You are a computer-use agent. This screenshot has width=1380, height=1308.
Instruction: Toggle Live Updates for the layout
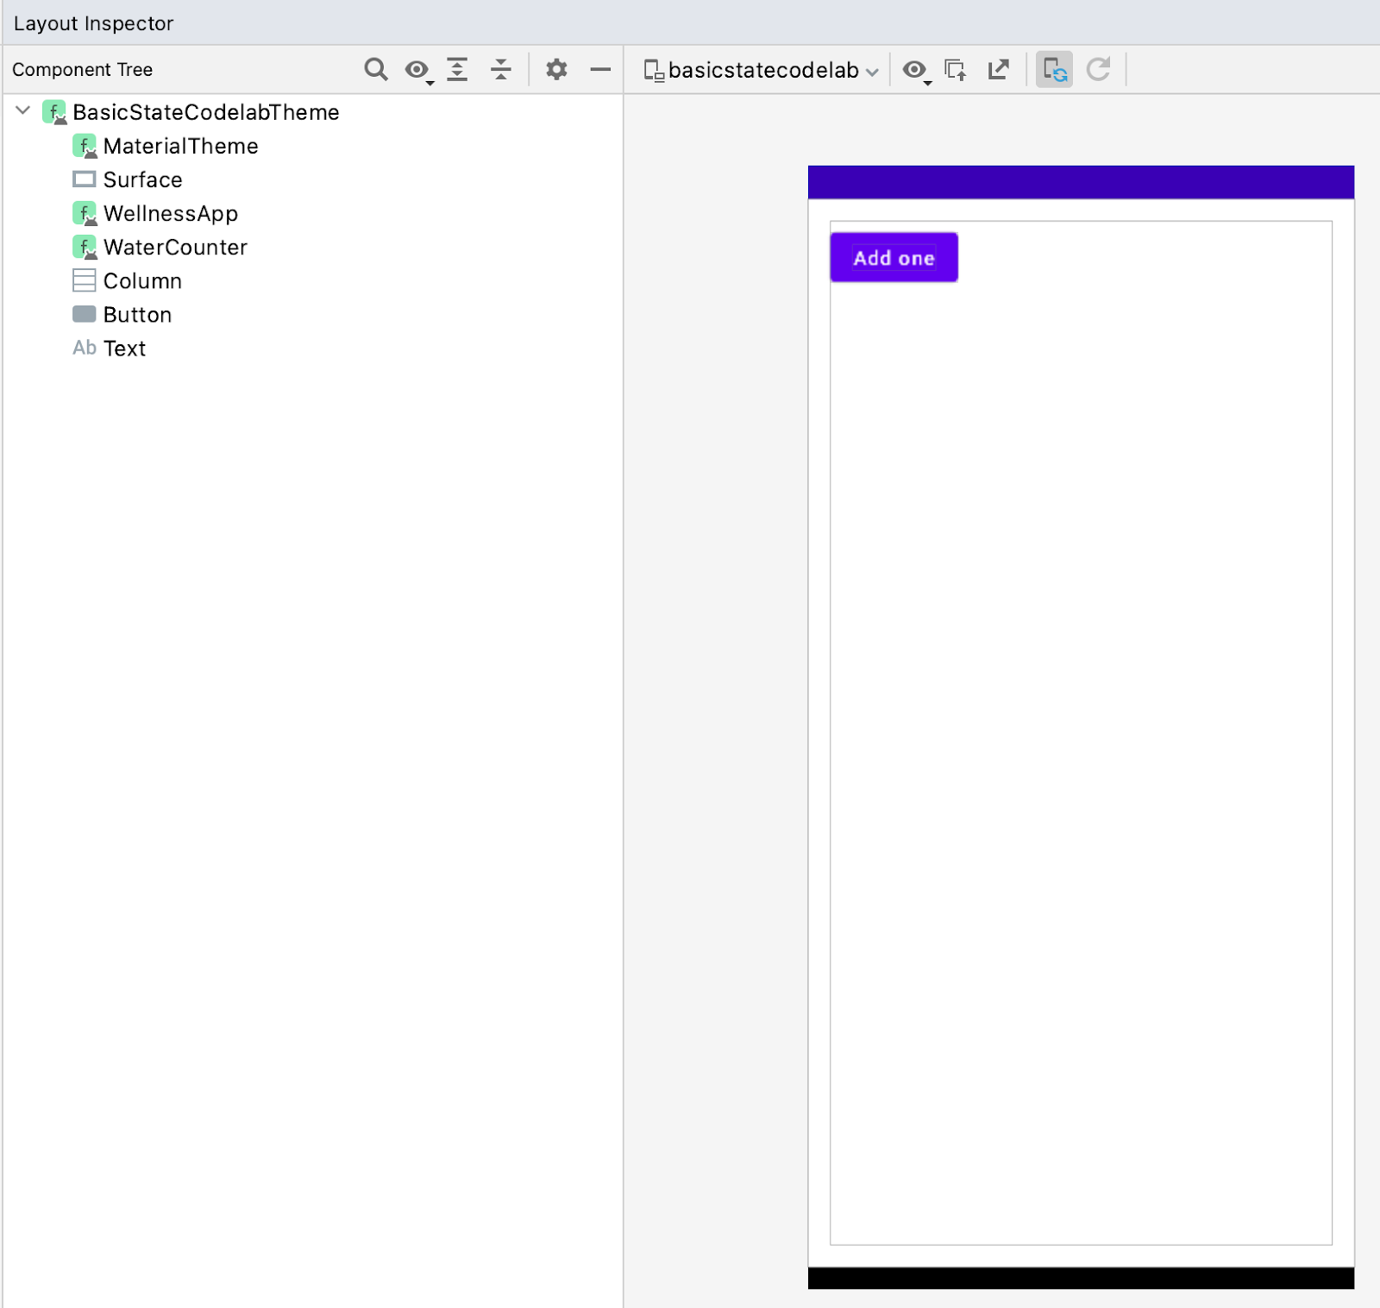(x=1055, y=70)
